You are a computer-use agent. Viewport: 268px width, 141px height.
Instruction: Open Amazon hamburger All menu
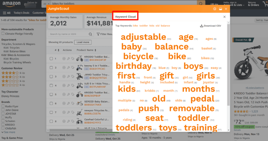[x=7, y=13]
